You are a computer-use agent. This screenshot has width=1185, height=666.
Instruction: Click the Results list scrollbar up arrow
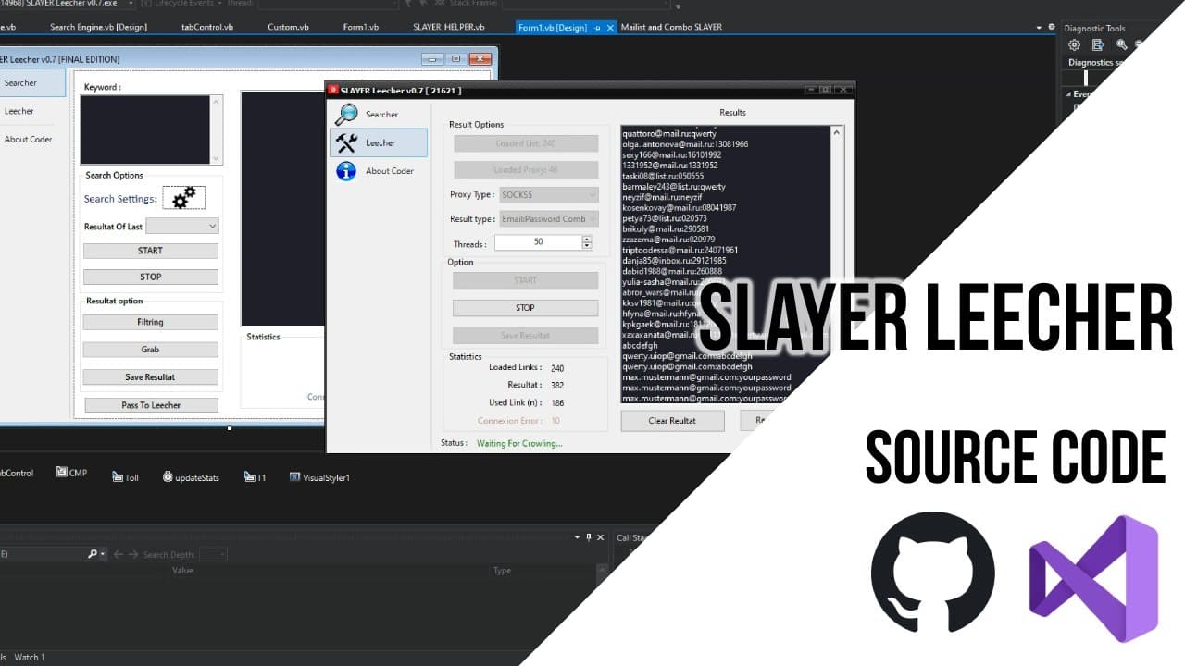(838, 132)
